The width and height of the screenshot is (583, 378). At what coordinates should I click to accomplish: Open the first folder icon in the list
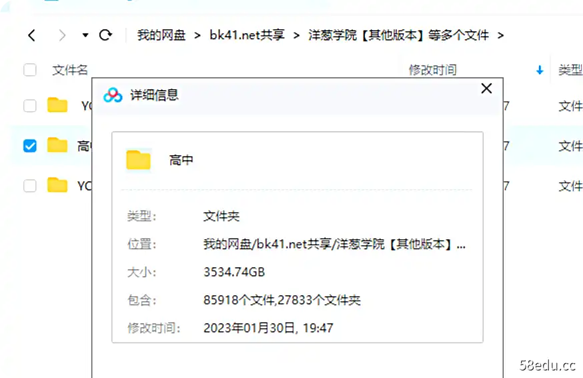(x=57, y=105)
